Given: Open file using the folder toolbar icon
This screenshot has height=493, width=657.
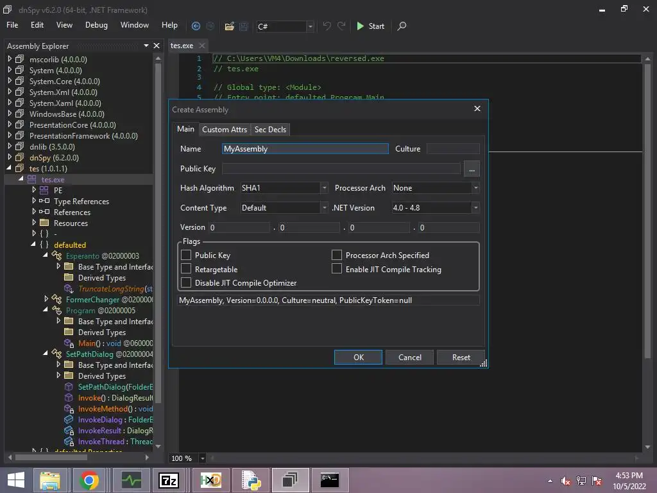Looking at the screenshot, I should click(229, 26).
